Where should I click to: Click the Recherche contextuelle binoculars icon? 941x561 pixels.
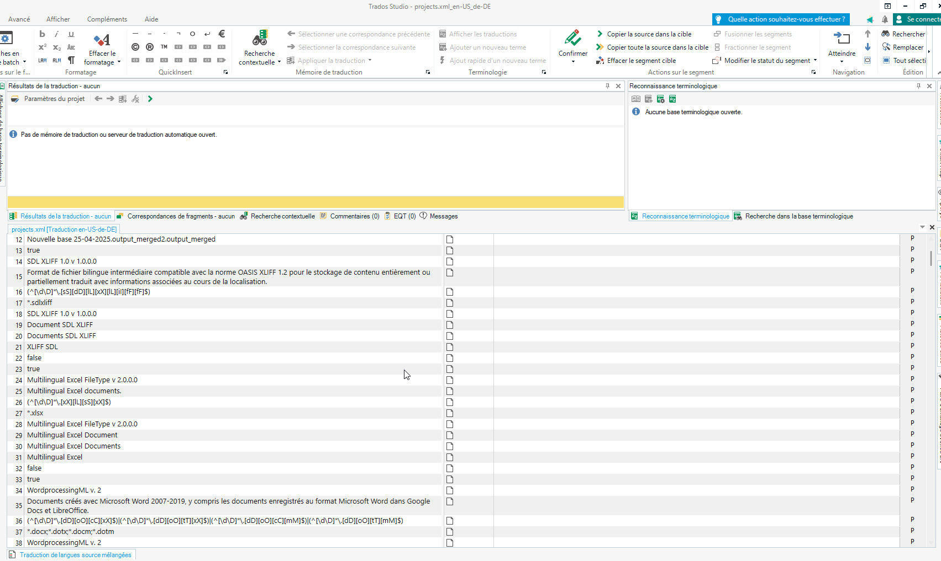(260, 39)
